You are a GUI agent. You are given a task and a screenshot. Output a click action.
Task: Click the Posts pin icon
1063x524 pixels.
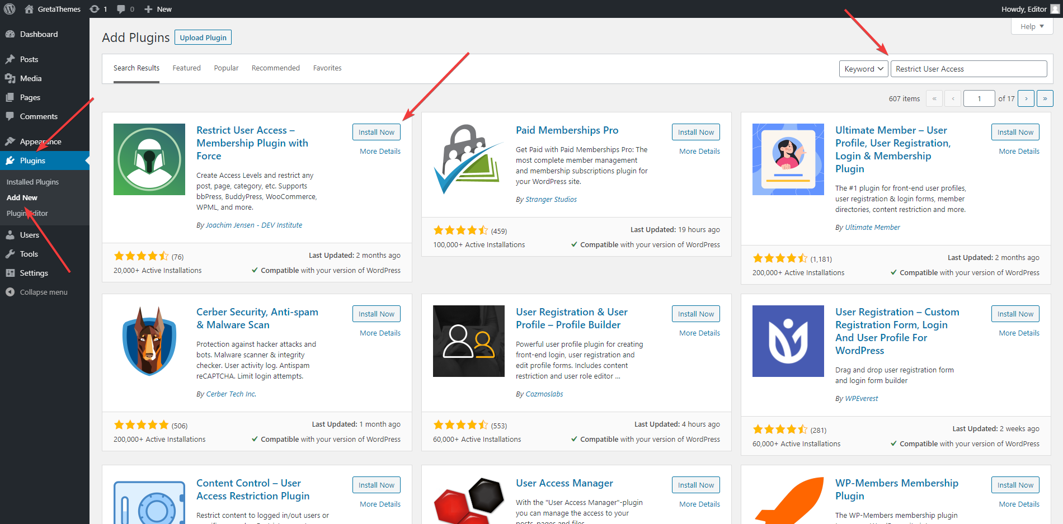click(x=10, y=59)
